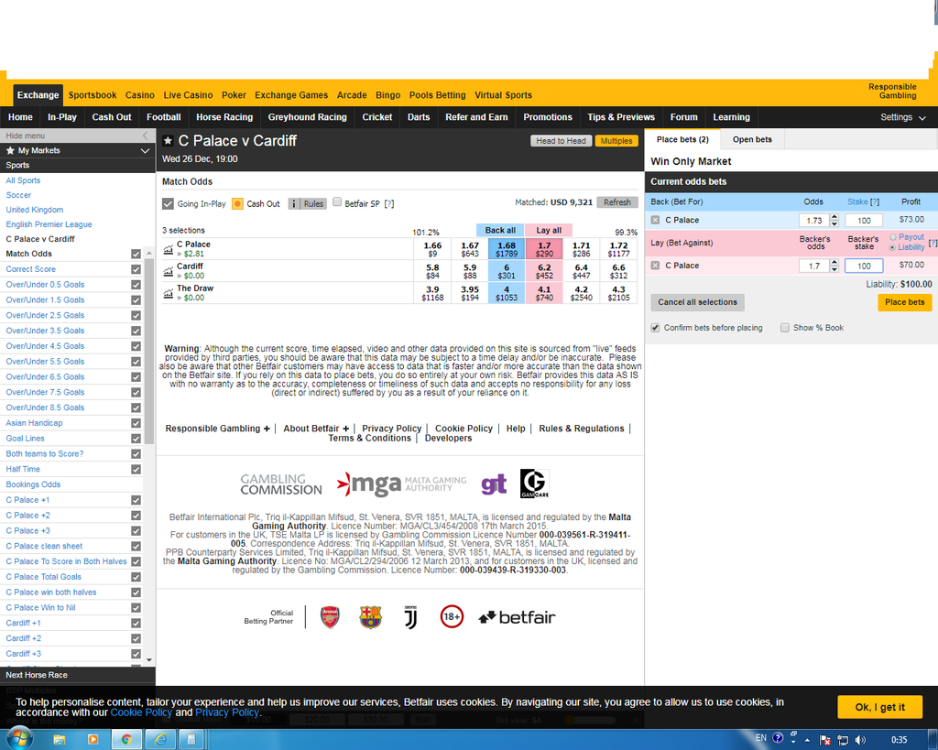This screenshot has height=750, width=938.
Task: Enable the Show % Book checkbox
Action: point(785,328)
